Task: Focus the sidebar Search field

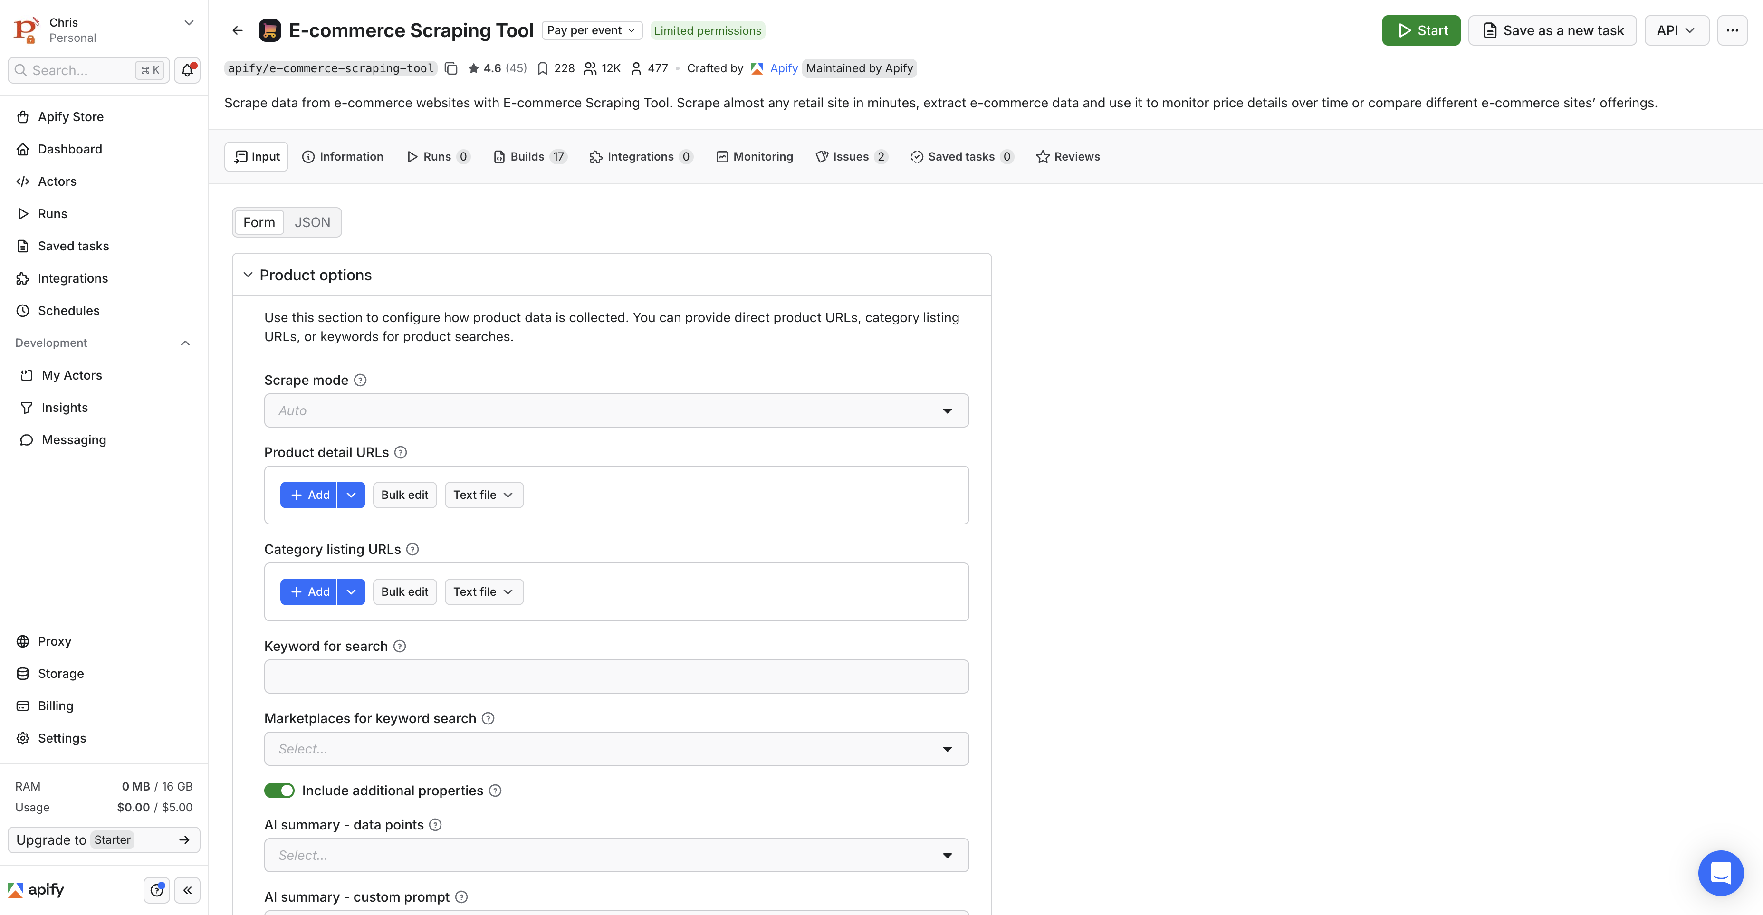Action: tap(87, 70)
